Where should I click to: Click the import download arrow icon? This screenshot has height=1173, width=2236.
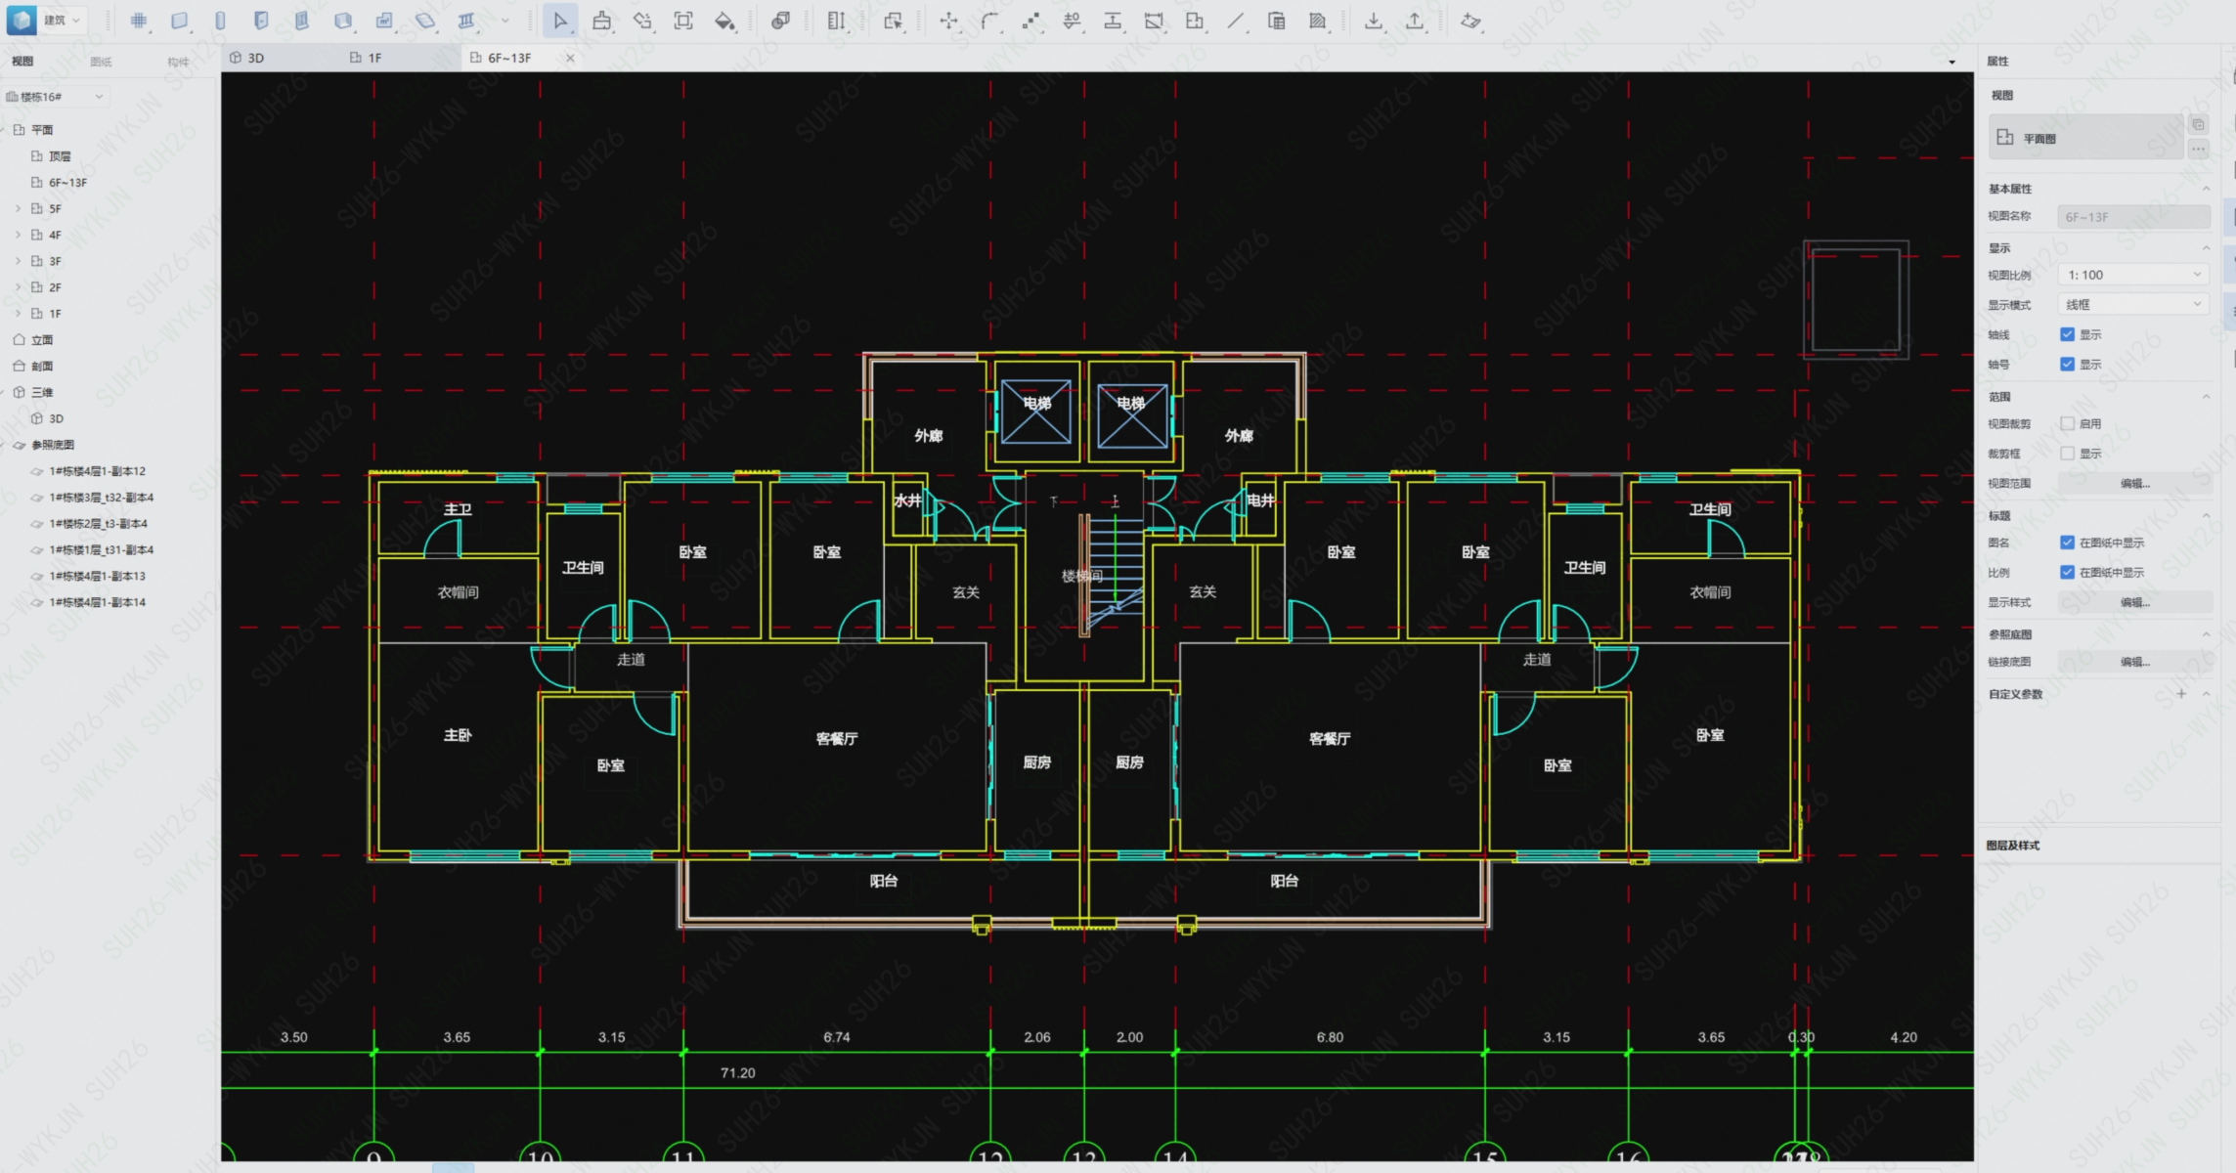tap(1374, 21)
